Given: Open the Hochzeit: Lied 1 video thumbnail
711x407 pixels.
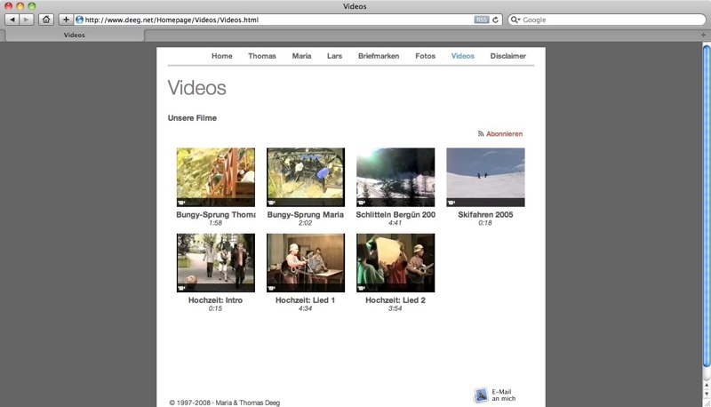Looking at the screenshot, I should point(306,263).
